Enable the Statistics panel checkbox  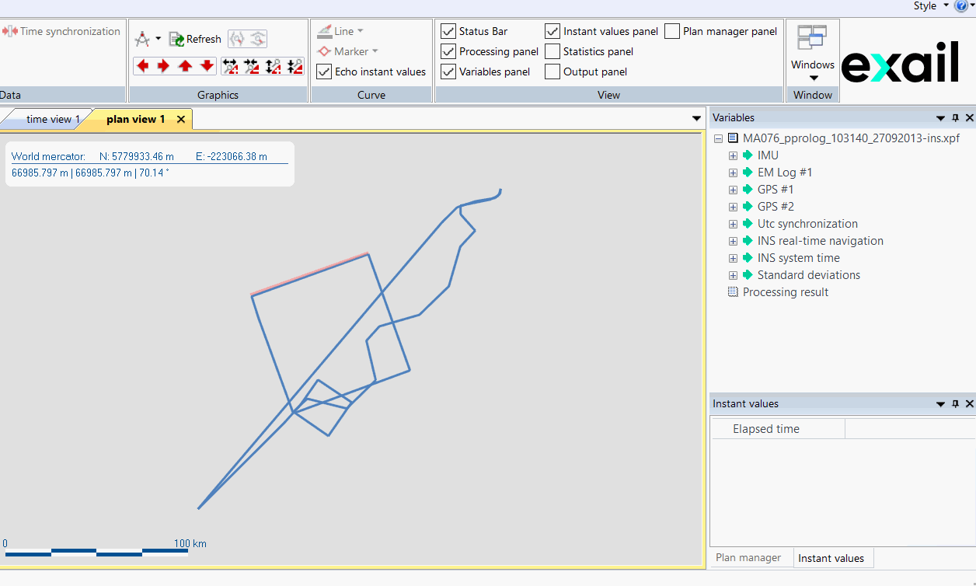[x=552, y=51]
